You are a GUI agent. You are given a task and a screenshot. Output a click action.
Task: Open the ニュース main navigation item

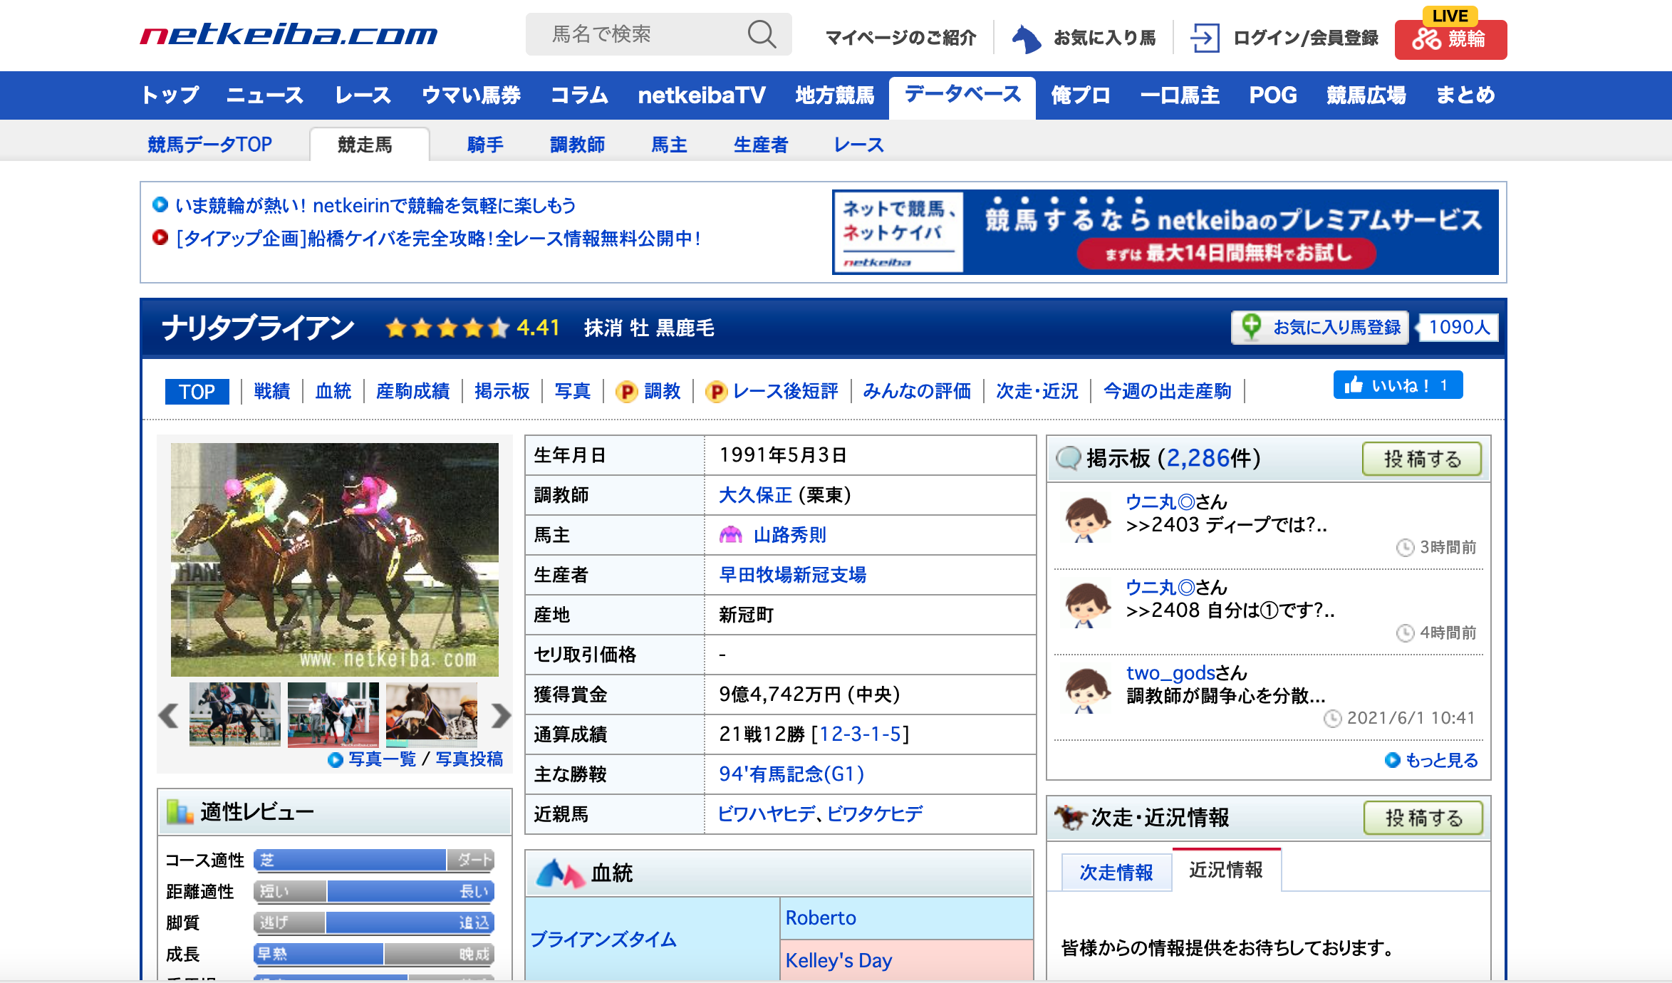tap(265, 95)
